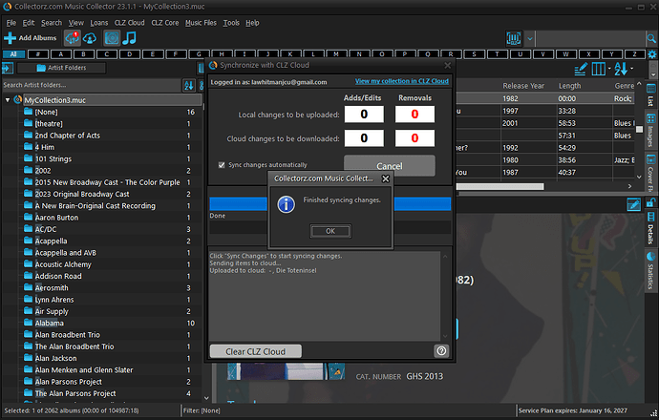
Task: Select The Alan Parsons Project folder
Action: pos(75,393)
